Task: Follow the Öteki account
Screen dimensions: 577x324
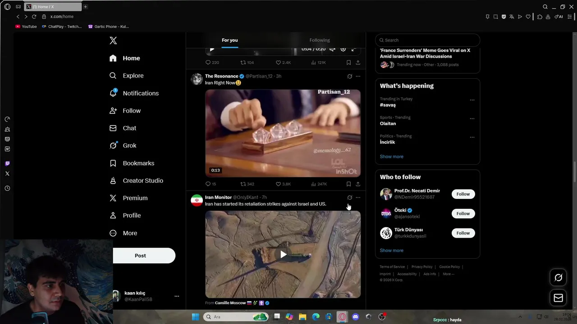Action: (463, 213)
